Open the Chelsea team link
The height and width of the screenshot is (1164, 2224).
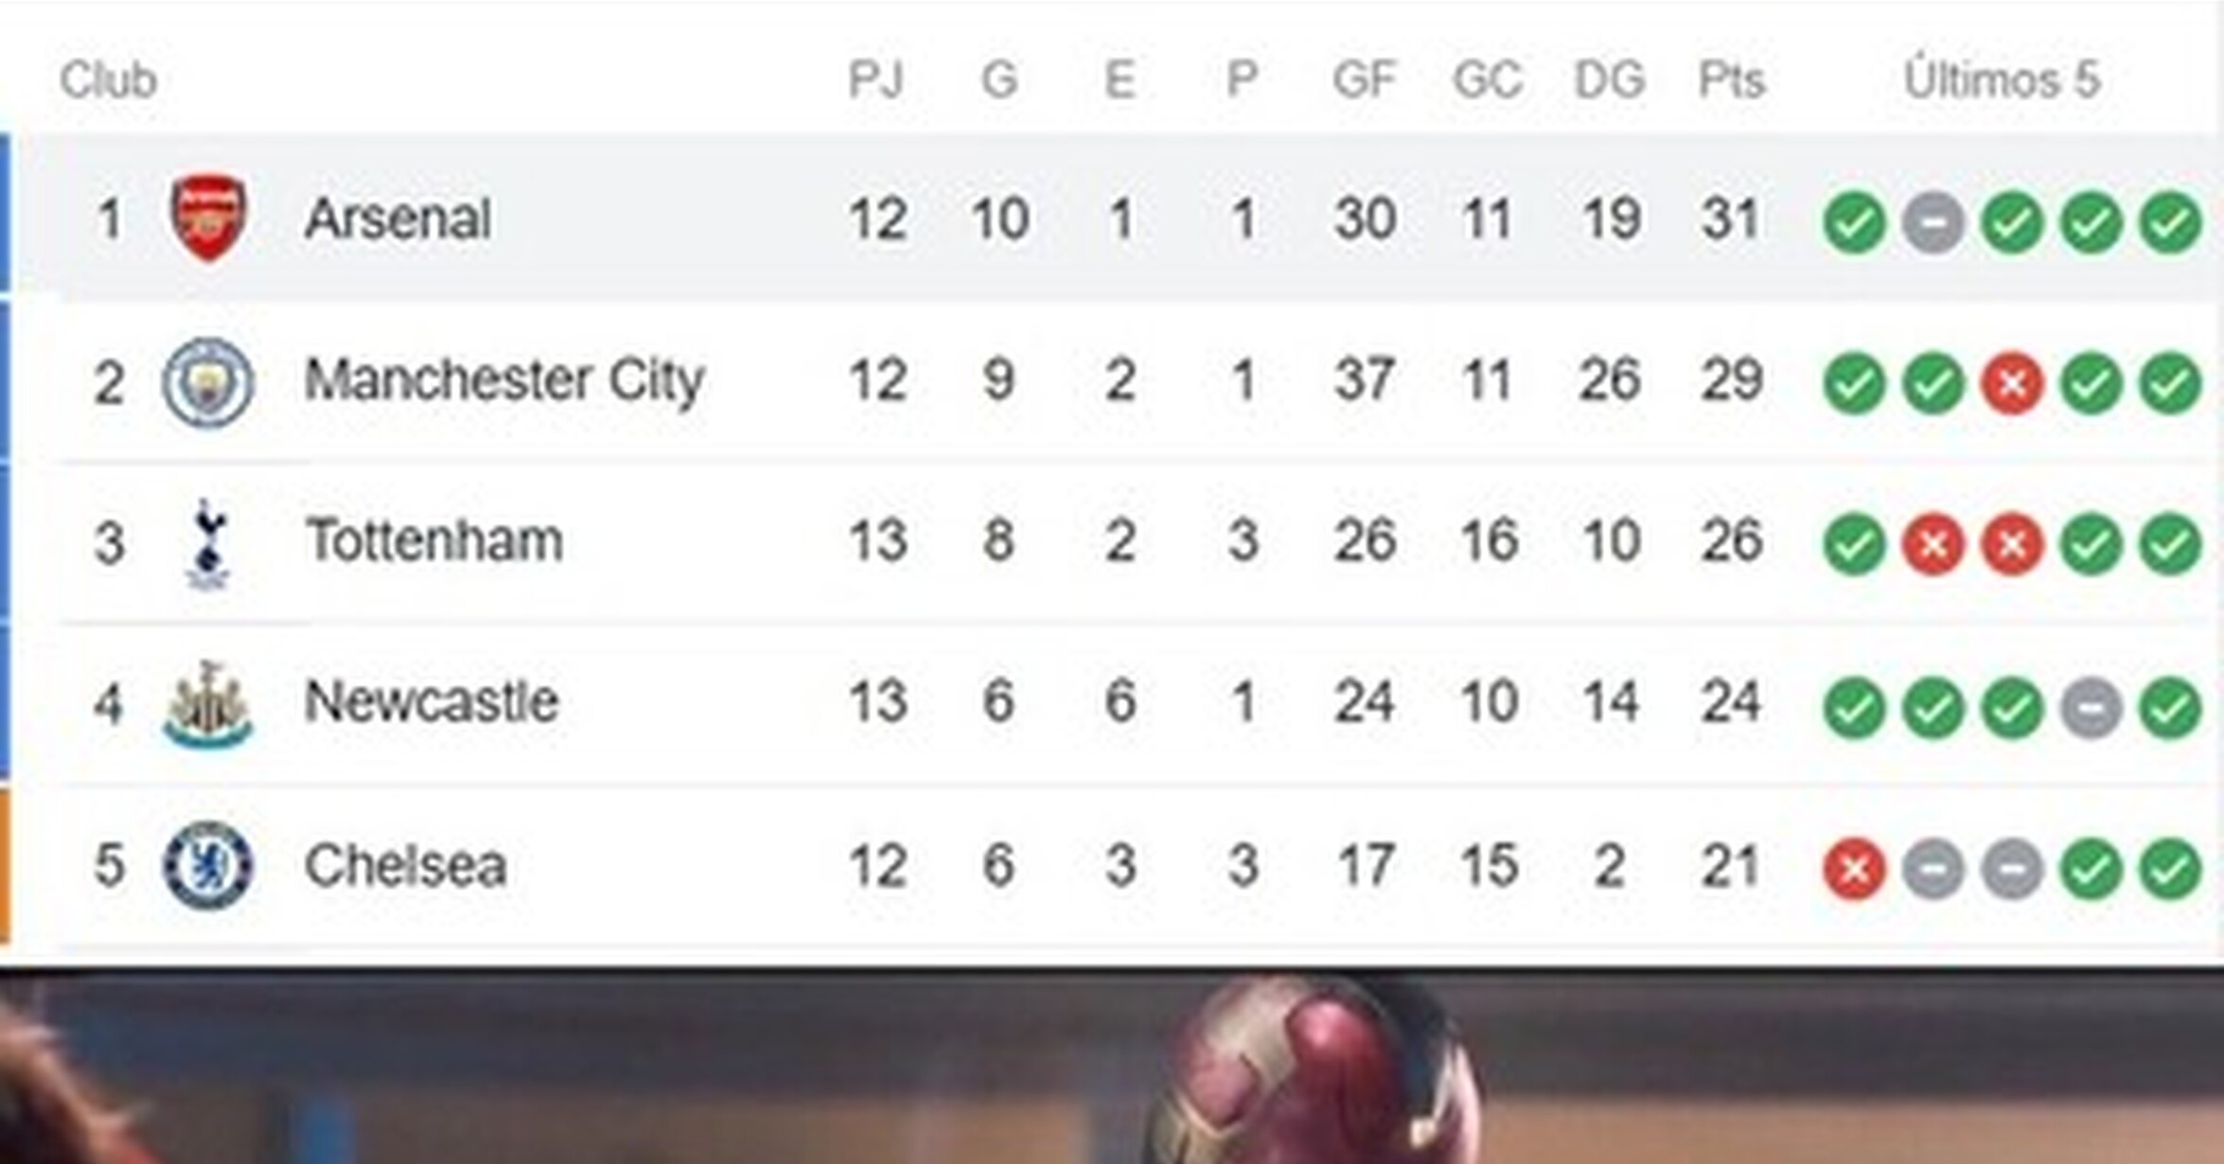(x=405, y=866)
